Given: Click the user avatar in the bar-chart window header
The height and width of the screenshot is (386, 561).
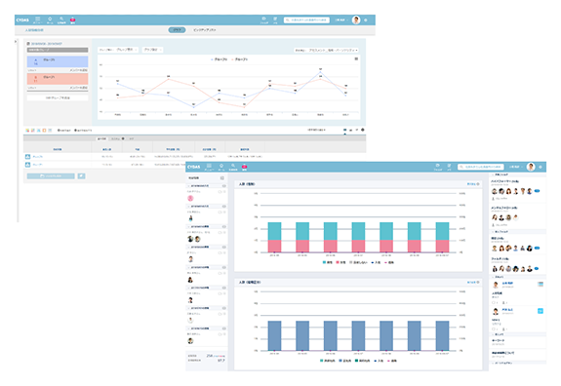Looking at the screenshot, I should point(531,167).
